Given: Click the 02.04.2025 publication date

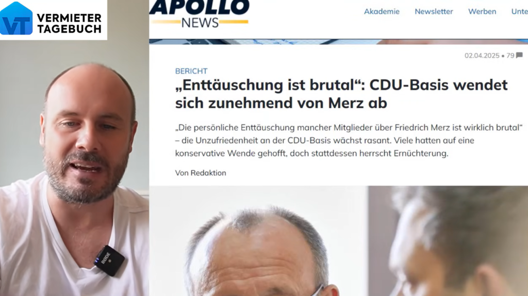Looking at the screenshot, I should coord(482,56).
